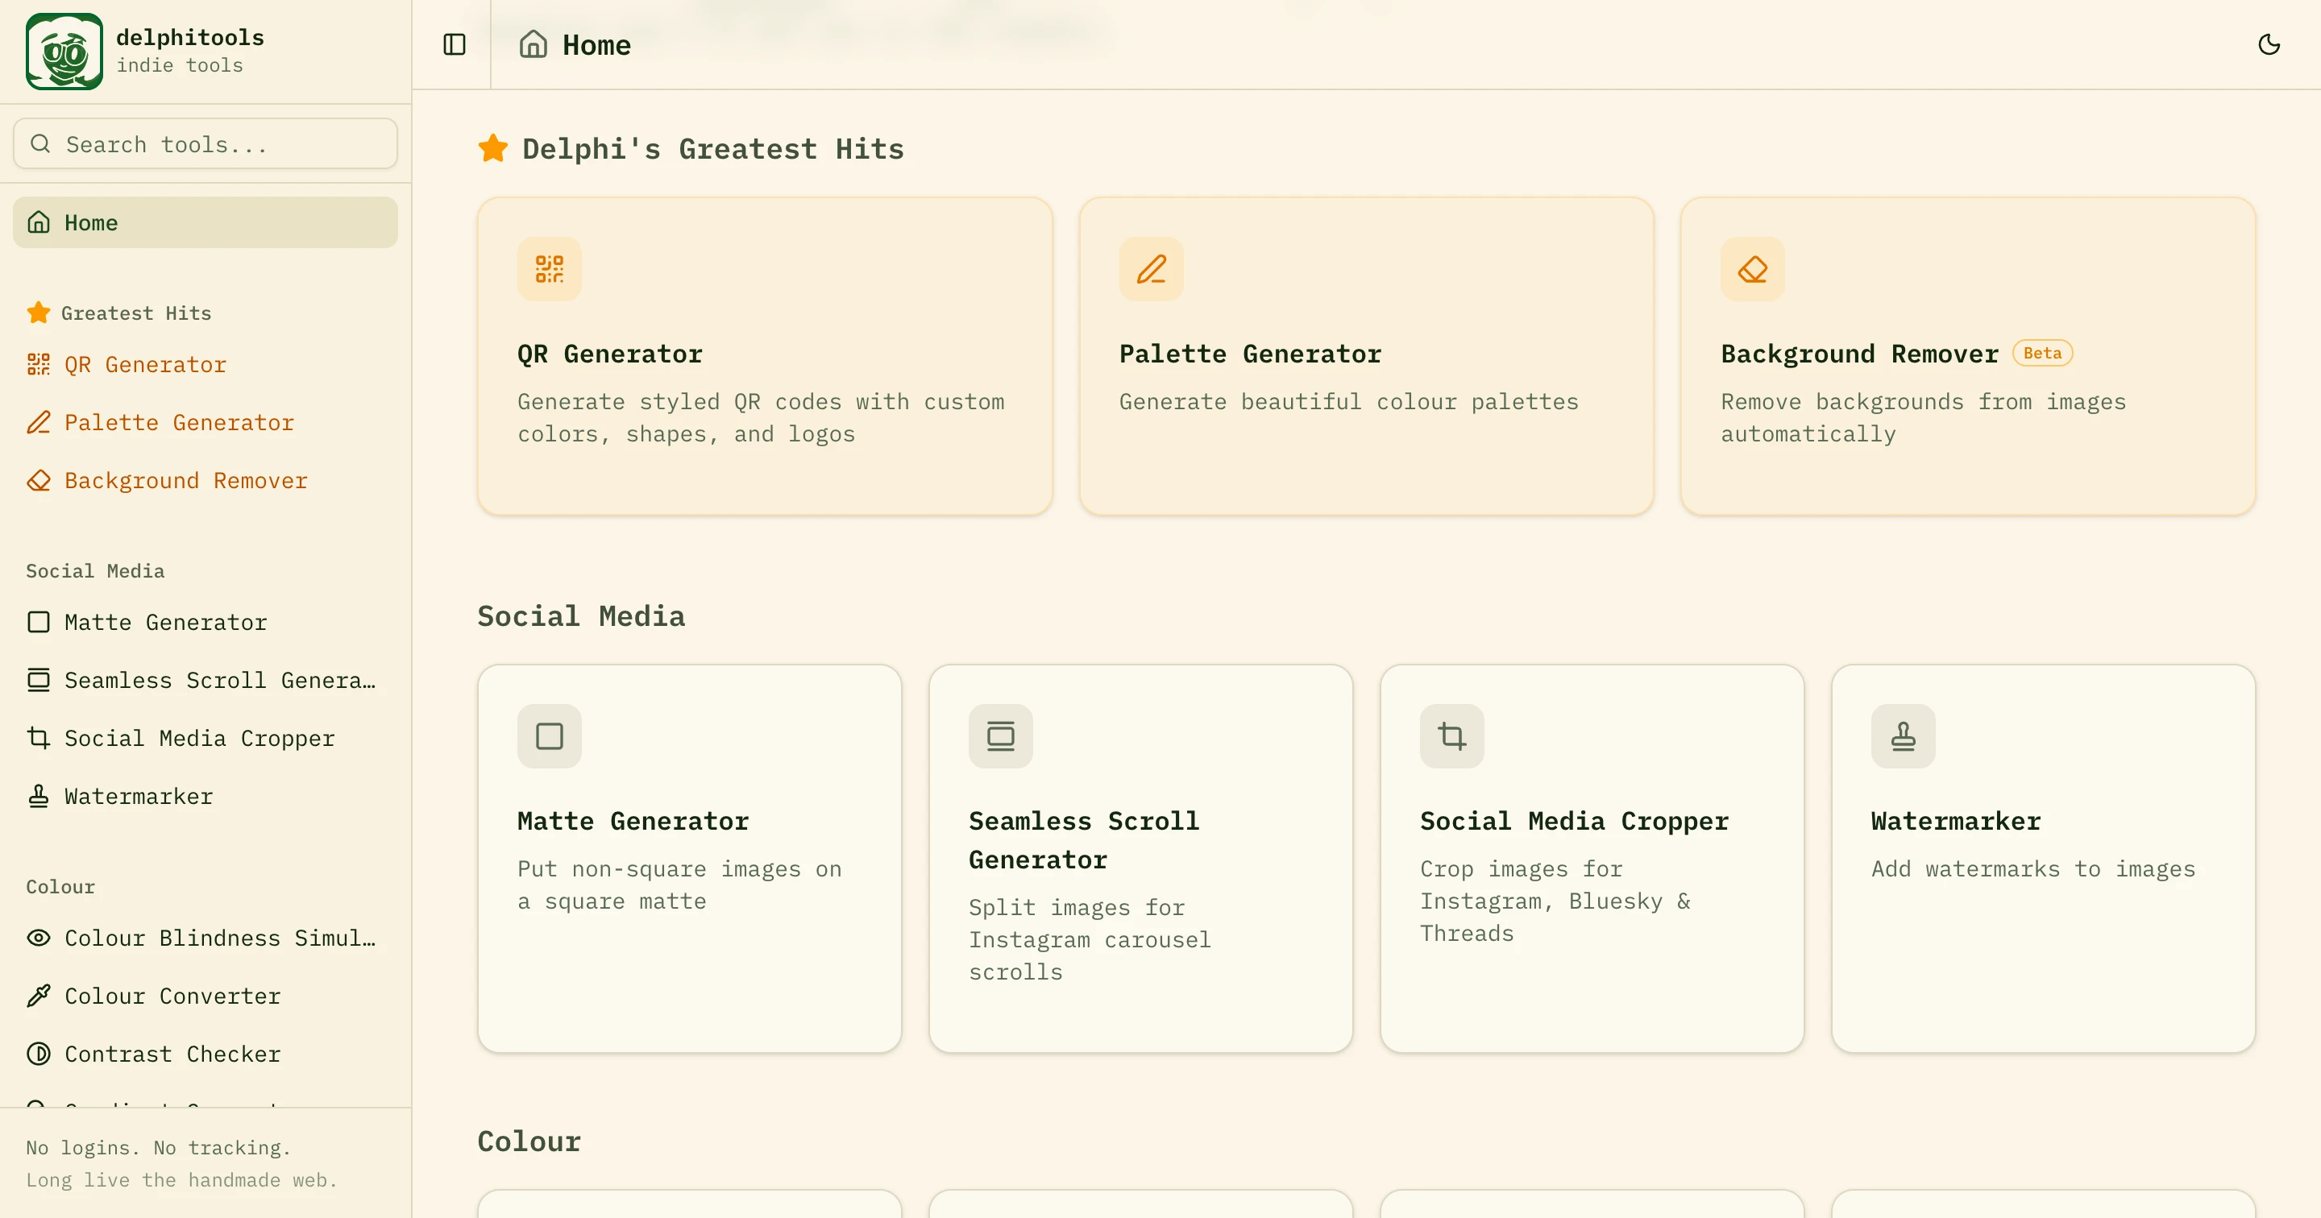Open QR Generator from the sidebar
Viewport: 2321px width, 1218px height.
click(x=206, y=364)
